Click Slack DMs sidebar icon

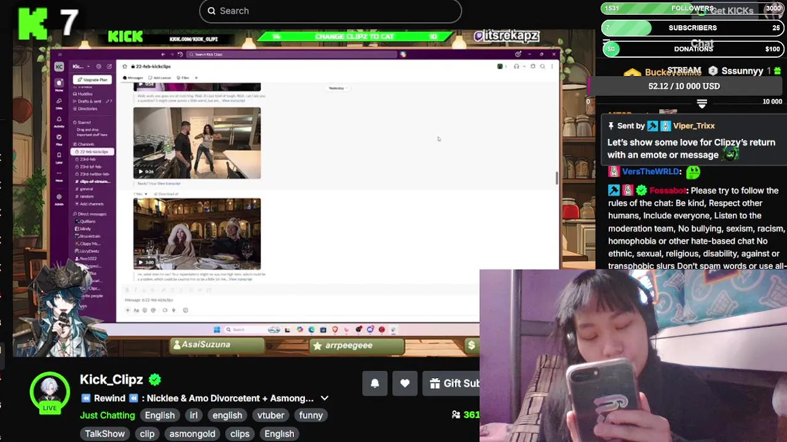click(59, 103)
